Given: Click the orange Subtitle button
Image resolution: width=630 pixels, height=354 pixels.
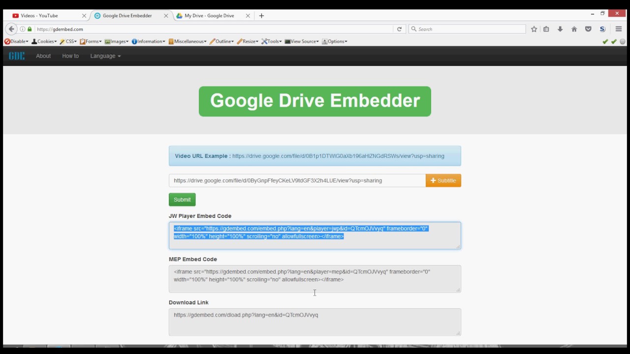Looking at the screenshot, I should click(x=443, y=180).
